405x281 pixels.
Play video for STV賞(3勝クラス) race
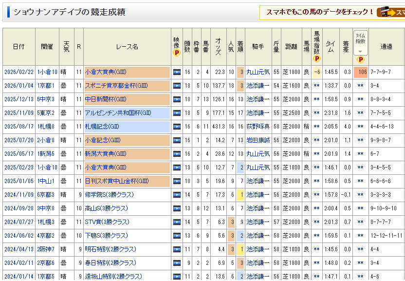177,222
